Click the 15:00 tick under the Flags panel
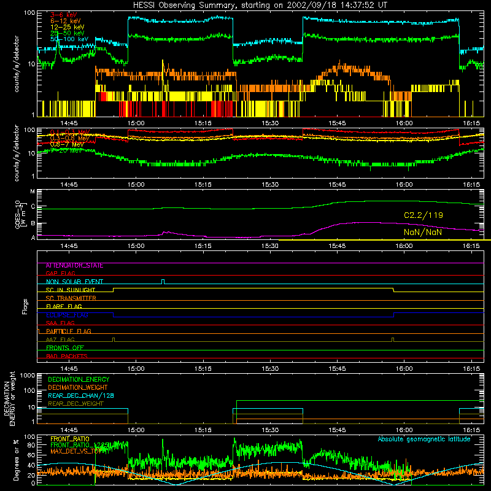Image resolution: width=491 pixels, height=491 pixels. (136, 369)
